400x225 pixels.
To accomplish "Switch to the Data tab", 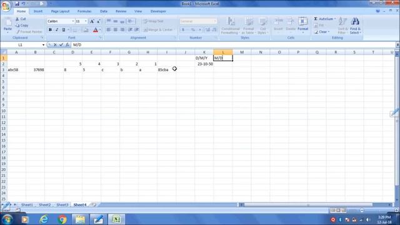I will tap(104, 11).
